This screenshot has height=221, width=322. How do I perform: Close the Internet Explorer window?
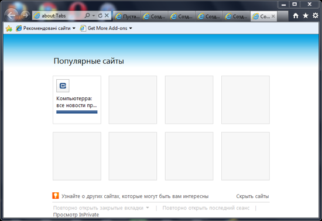pyautogui.click(x=310, y=4)
